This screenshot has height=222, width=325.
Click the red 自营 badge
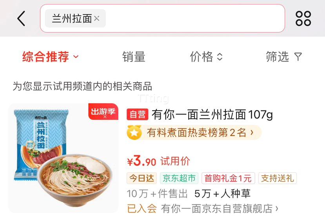pos(138,114)
